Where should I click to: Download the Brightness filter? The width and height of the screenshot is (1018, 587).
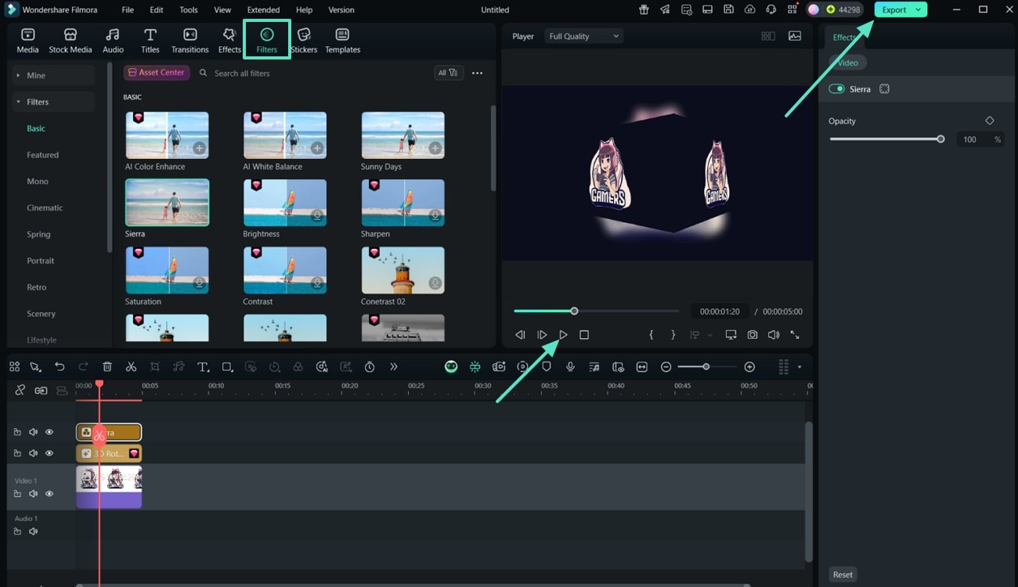pos(317,215)
